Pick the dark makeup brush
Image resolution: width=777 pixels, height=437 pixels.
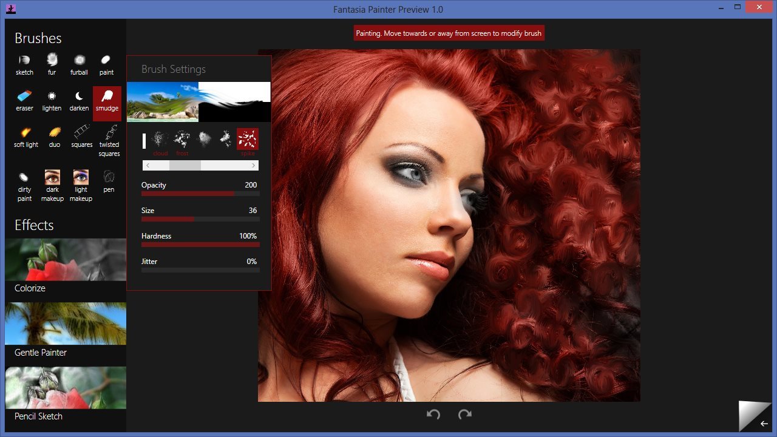point(52,185)
